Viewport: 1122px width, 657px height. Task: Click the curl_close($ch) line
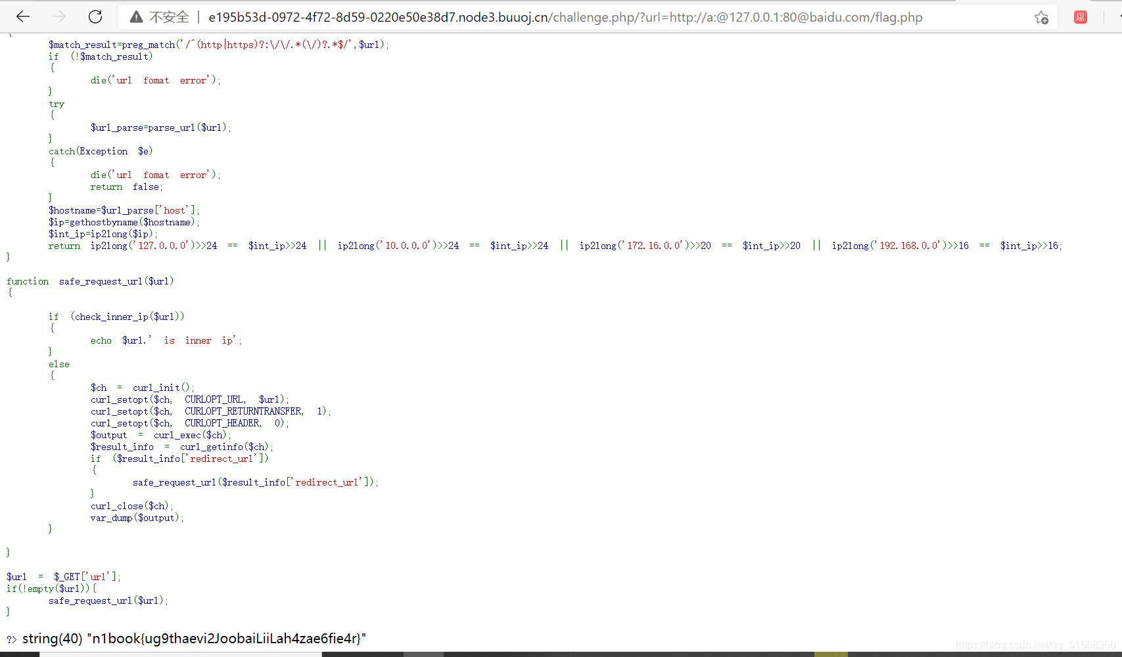point(132,506)
